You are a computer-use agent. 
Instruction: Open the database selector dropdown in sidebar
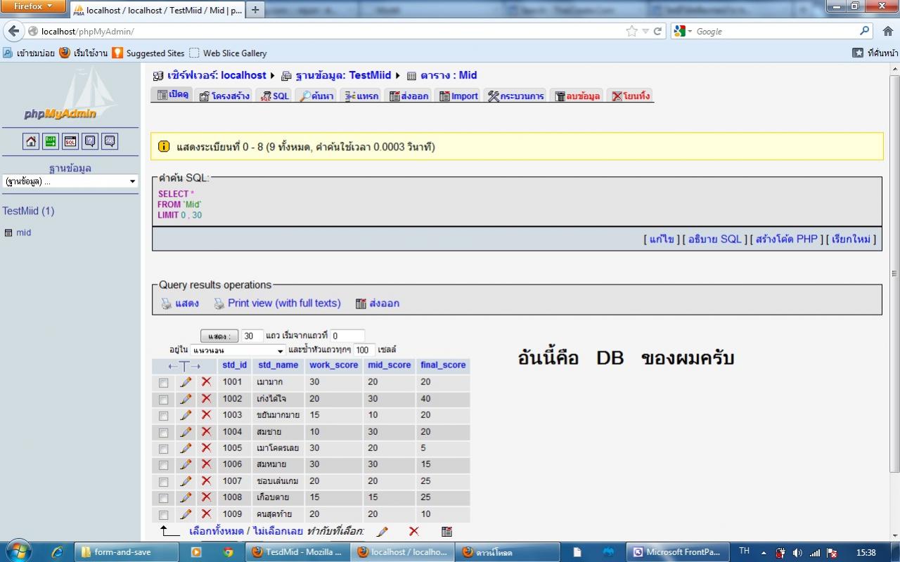tap(70, 181)
